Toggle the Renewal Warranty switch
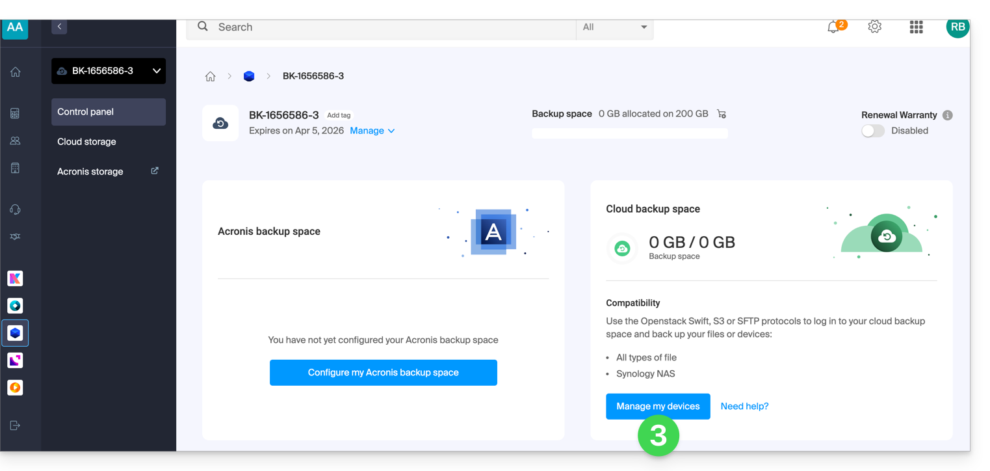 click(872, 131)
